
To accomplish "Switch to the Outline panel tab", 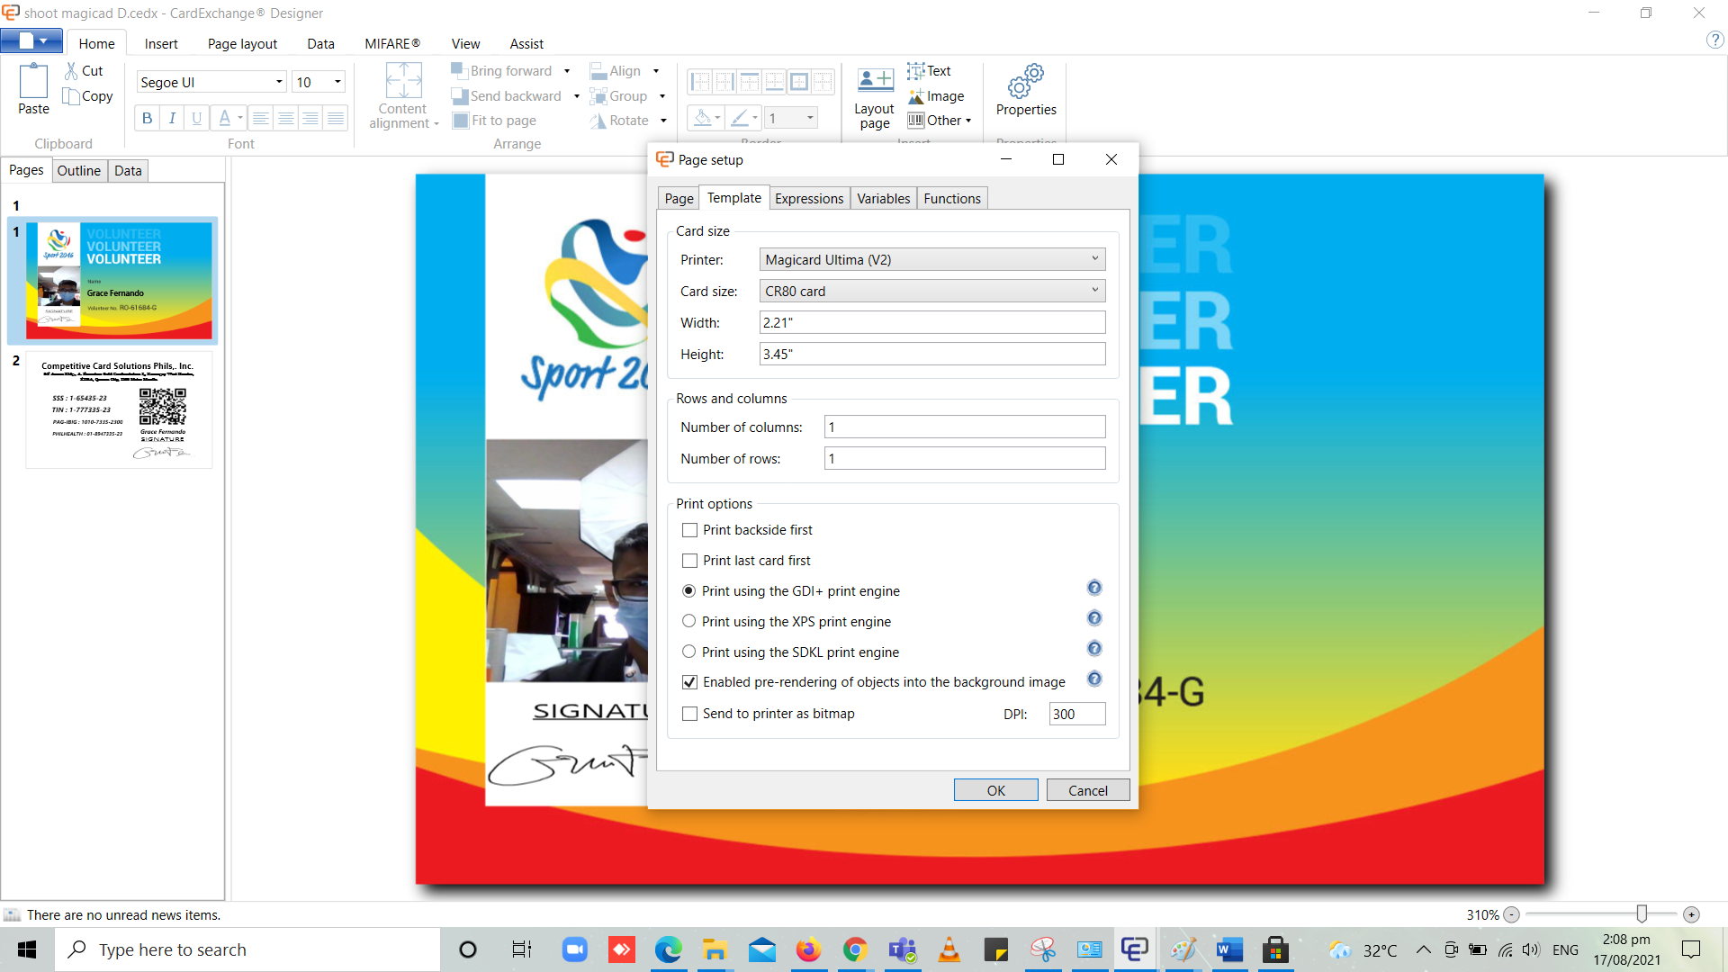I will click(79, 170).
